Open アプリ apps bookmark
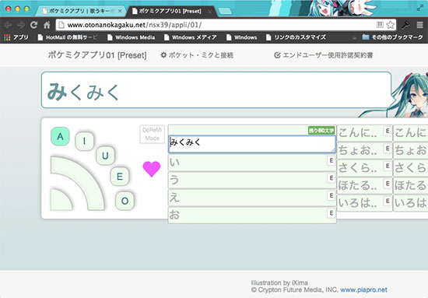The height and width of the screenshot is (298, 428). [16, 37]
